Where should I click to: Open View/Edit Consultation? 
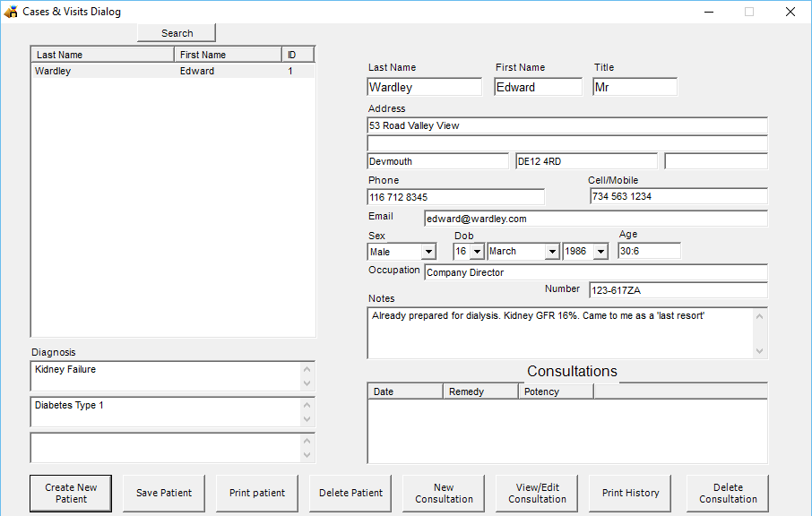(537, 494)
